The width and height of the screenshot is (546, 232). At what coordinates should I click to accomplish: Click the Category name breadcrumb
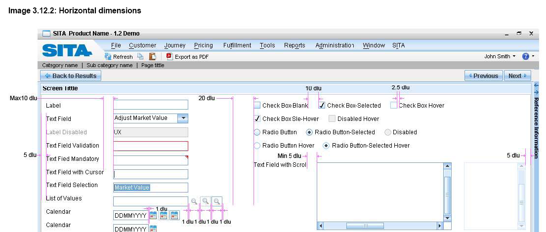tap(60, 65)
